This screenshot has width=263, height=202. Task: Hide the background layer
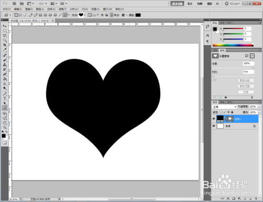tap(214, 126)
